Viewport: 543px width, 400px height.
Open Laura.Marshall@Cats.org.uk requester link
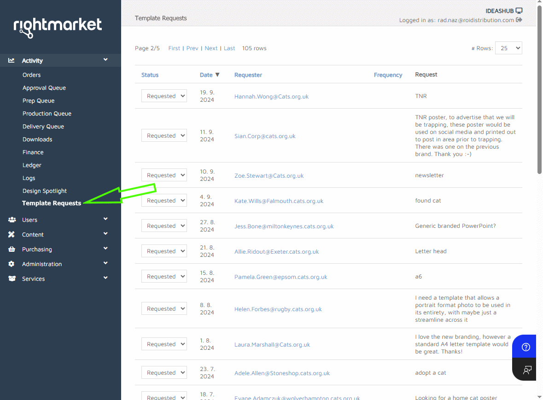click(272, 345)
